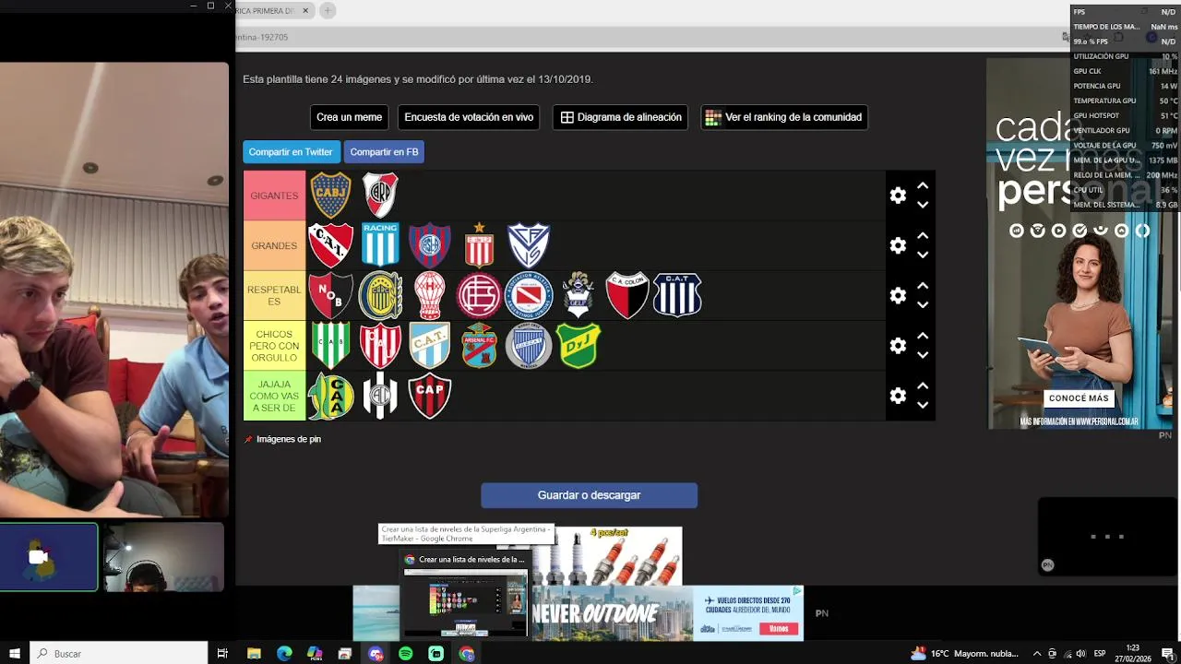Open settings gear for RESPETABLES tier
The width and height of the screenshot is (1181, 664).
(898, 295)
